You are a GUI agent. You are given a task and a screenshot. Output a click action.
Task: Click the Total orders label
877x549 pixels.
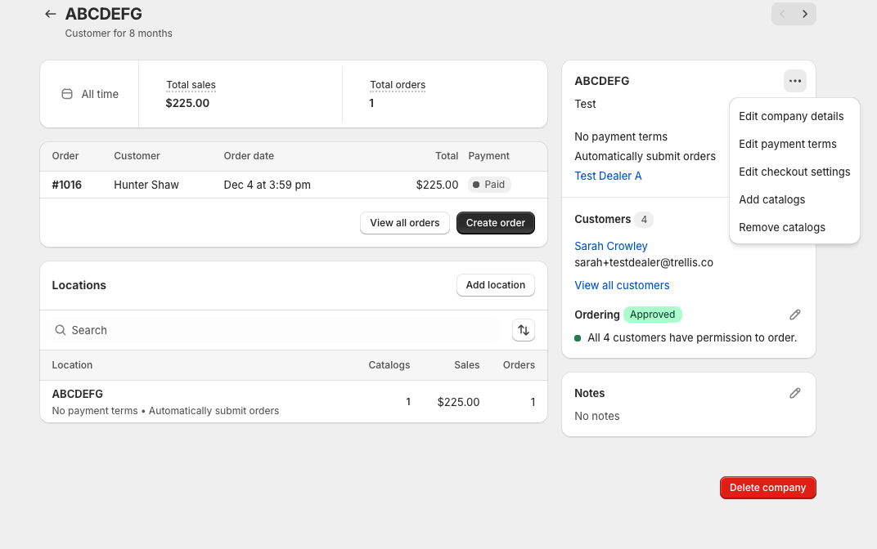tap(398, 85)
